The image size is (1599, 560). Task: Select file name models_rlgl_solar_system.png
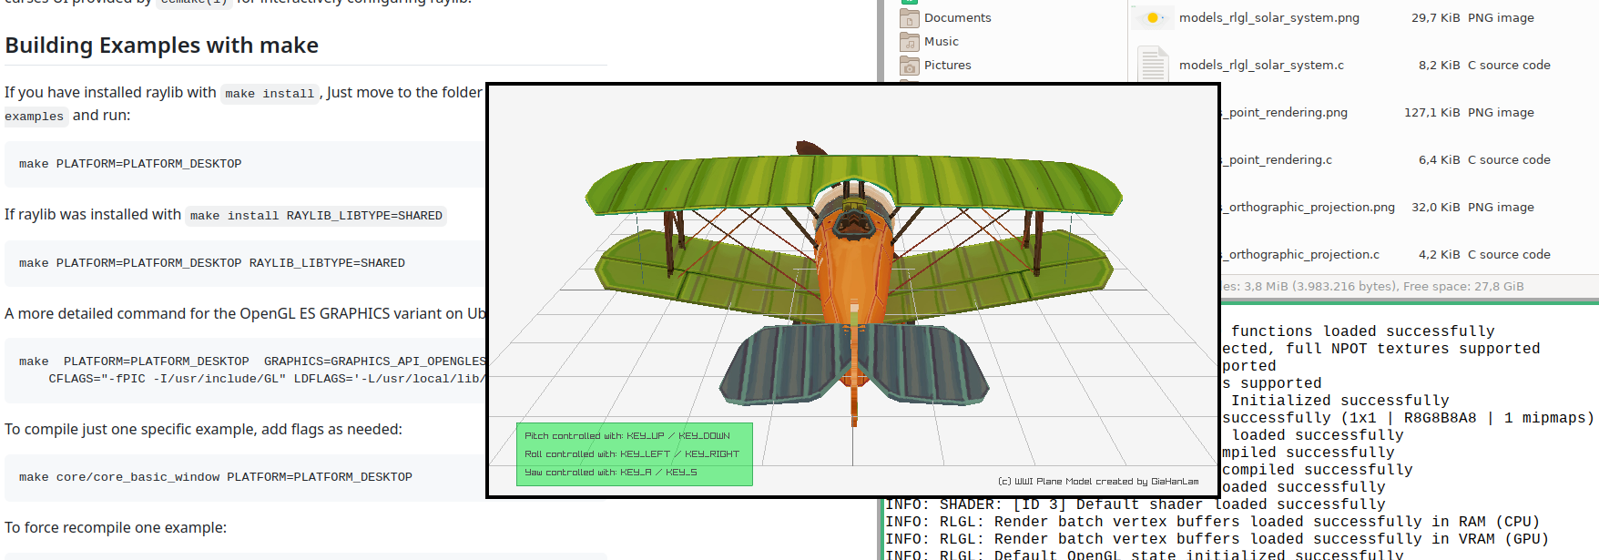point(1268,17)
